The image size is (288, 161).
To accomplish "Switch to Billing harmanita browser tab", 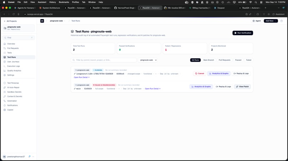I will pos(200,8).
